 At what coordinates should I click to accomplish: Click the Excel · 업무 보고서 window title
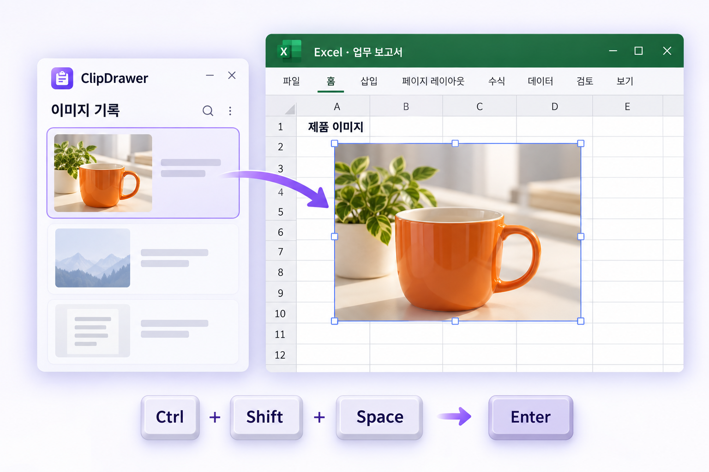point(358,52)
